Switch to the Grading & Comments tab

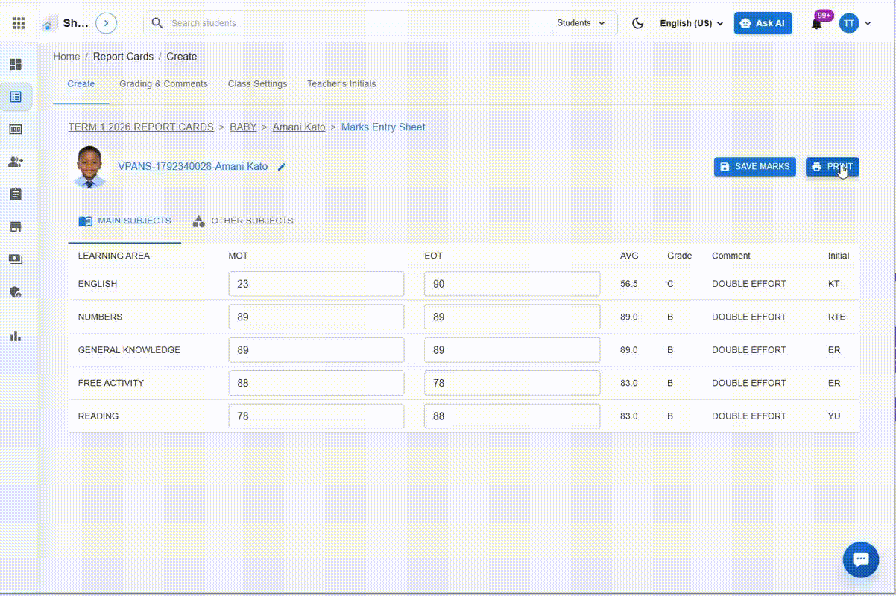tap(164, 84)
